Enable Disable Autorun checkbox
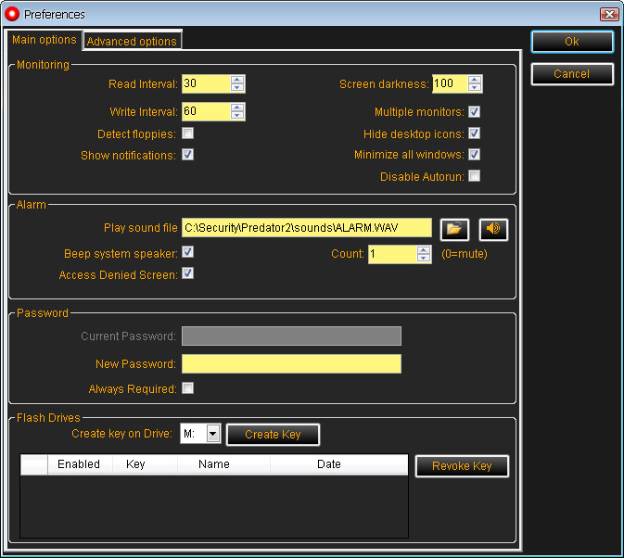This screenshot has height=558, width=624. click(474, 176)
